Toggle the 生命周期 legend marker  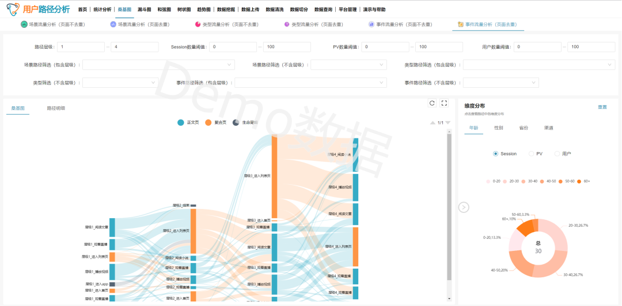(236, 123)
